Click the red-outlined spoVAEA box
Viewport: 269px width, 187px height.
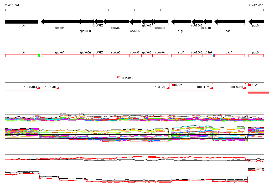pos(86,56)
